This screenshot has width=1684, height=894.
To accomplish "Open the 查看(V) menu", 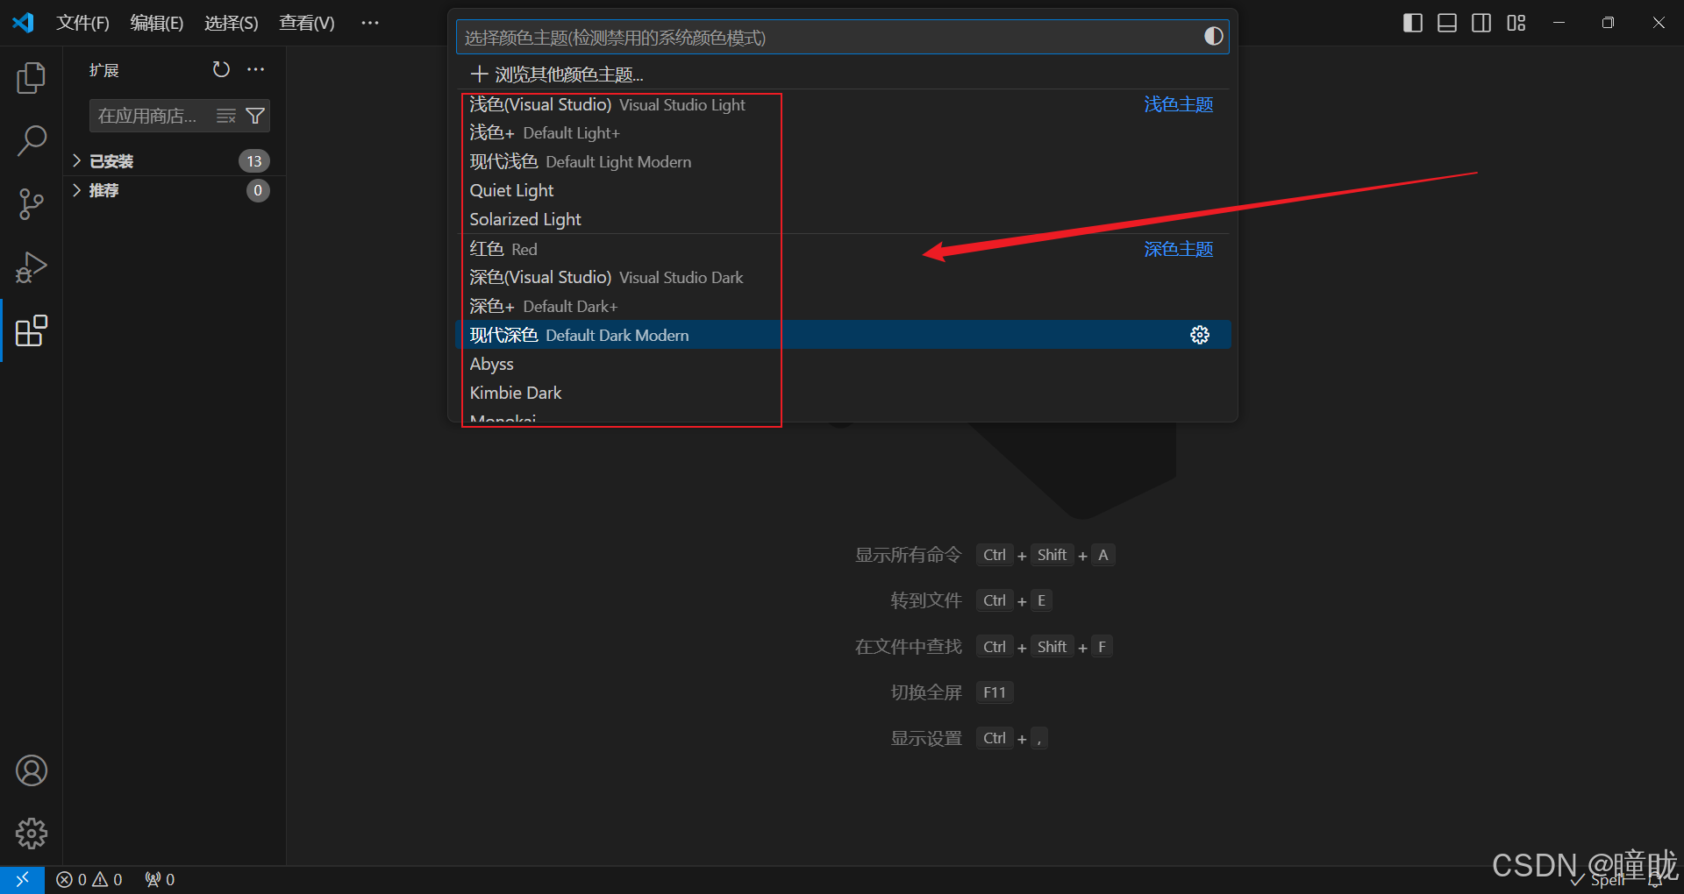I will coord(307,23).
